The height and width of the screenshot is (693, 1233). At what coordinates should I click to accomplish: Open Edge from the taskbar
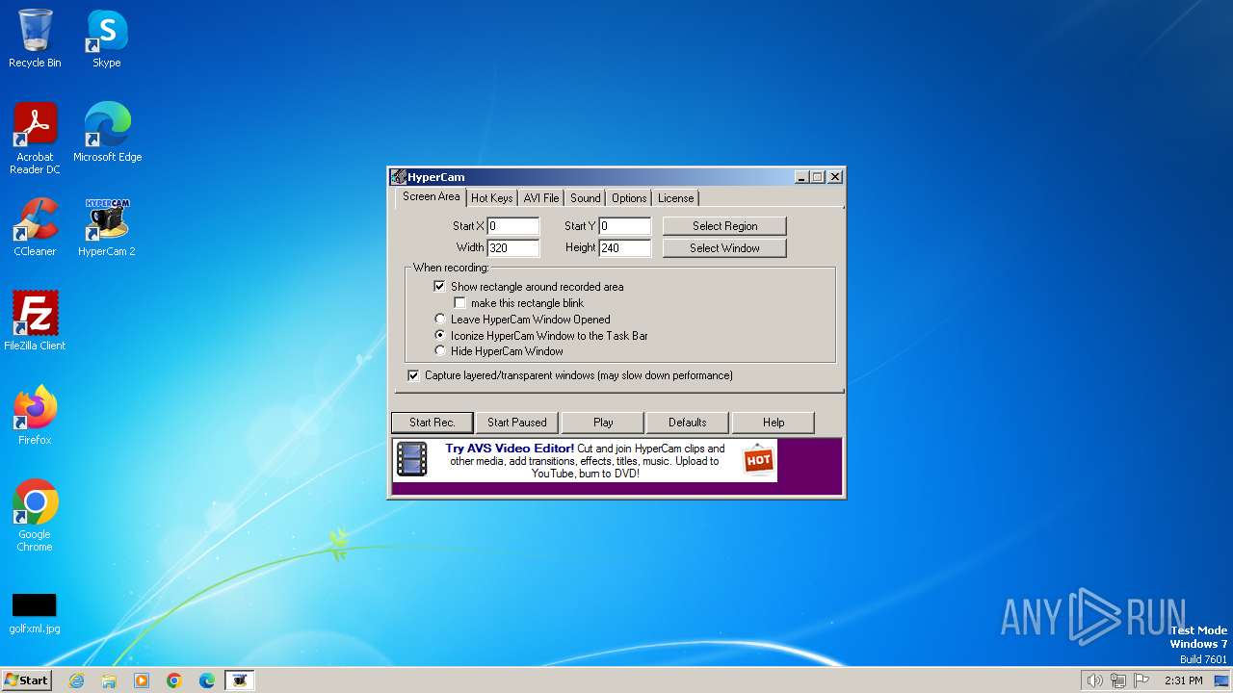point(207,680)
